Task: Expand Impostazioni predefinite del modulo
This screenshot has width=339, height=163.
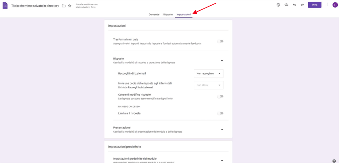Action: [222, 160]
